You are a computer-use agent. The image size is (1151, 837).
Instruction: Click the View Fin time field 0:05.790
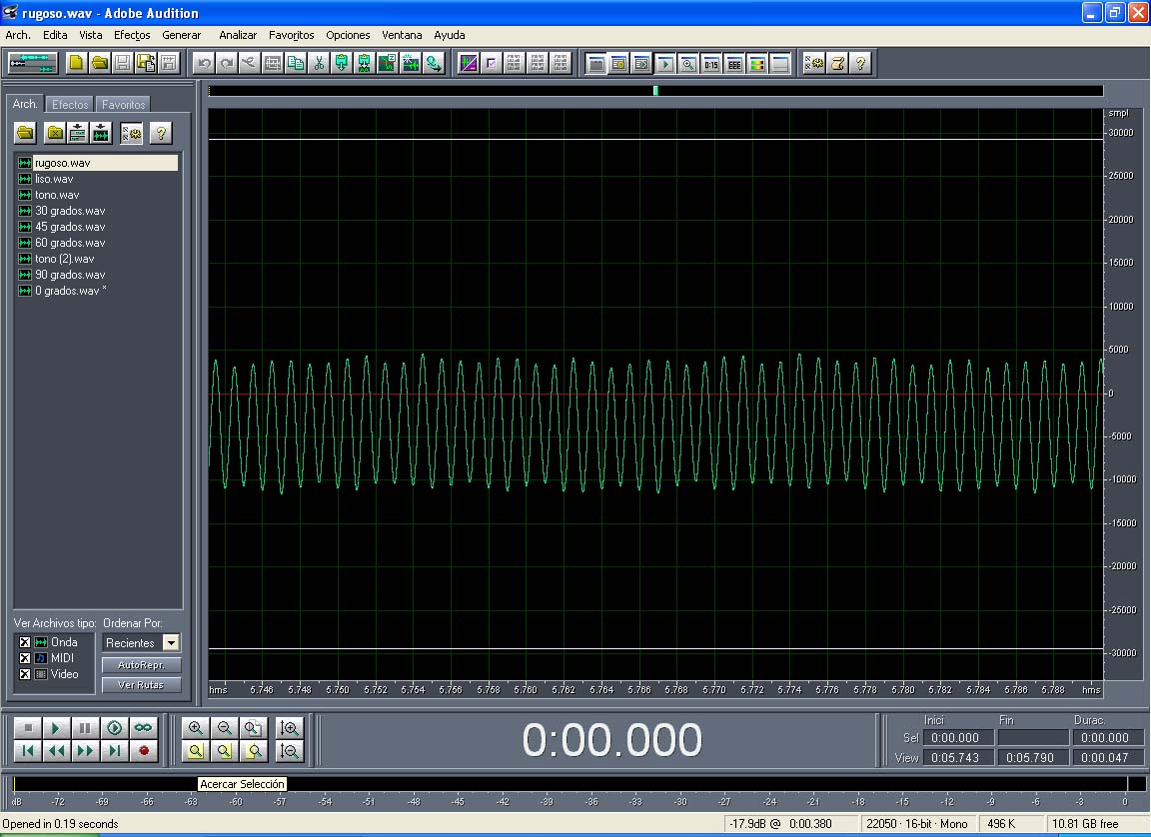pyautogui.click(x=1033, y=758)
